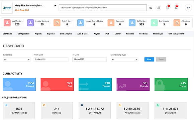Click the Due Amount green dollar icon

158,105
